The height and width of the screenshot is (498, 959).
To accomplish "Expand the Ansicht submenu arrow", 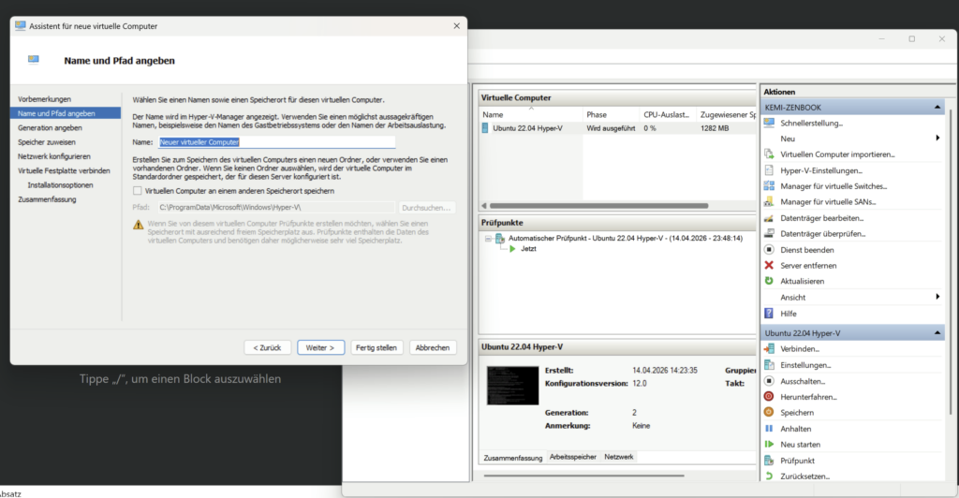I will (937, 297).
